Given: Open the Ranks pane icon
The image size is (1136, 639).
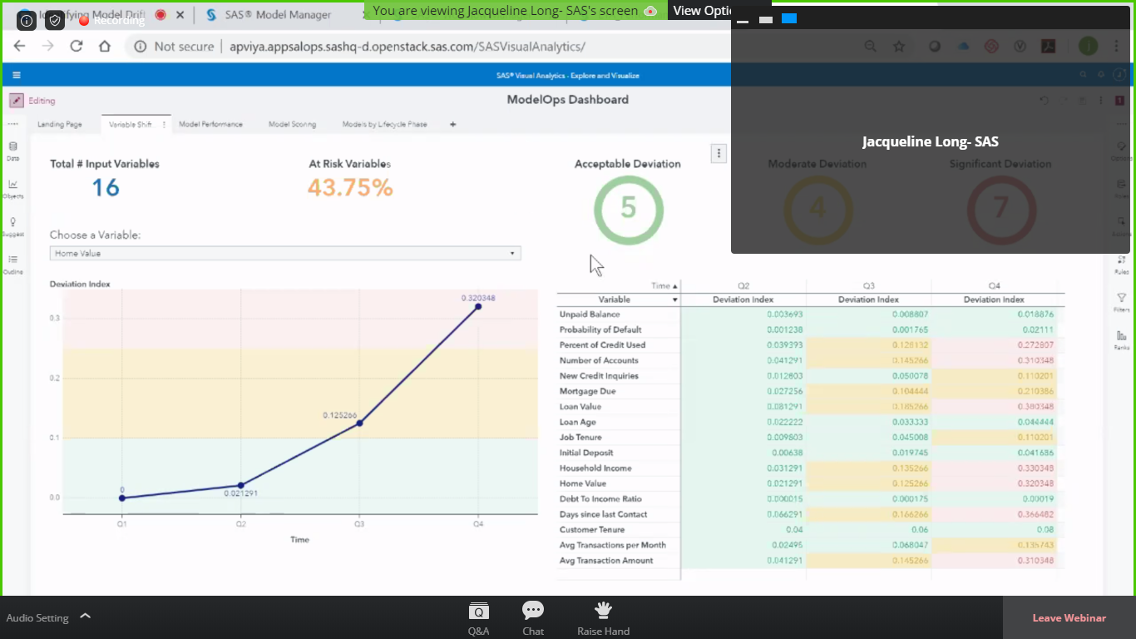Looking at the screenshot, I should coord(1121,339).
